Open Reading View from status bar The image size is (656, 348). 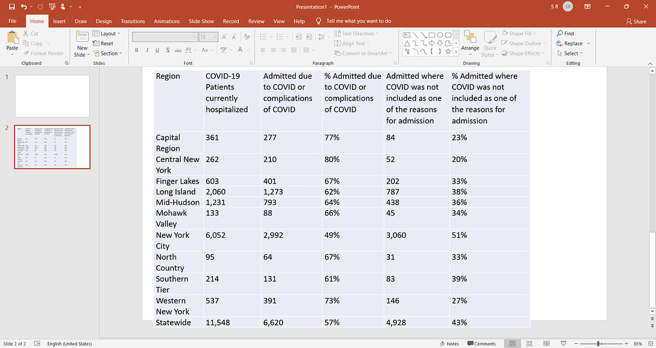(546, 343)
